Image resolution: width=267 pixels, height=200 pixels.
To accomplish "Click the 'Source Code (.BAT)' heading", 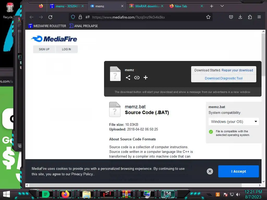I will point(147,113).
